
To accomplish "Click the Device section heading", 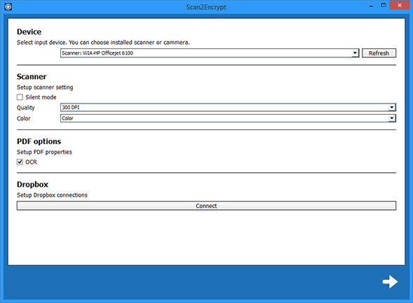I will coord(29,31).
